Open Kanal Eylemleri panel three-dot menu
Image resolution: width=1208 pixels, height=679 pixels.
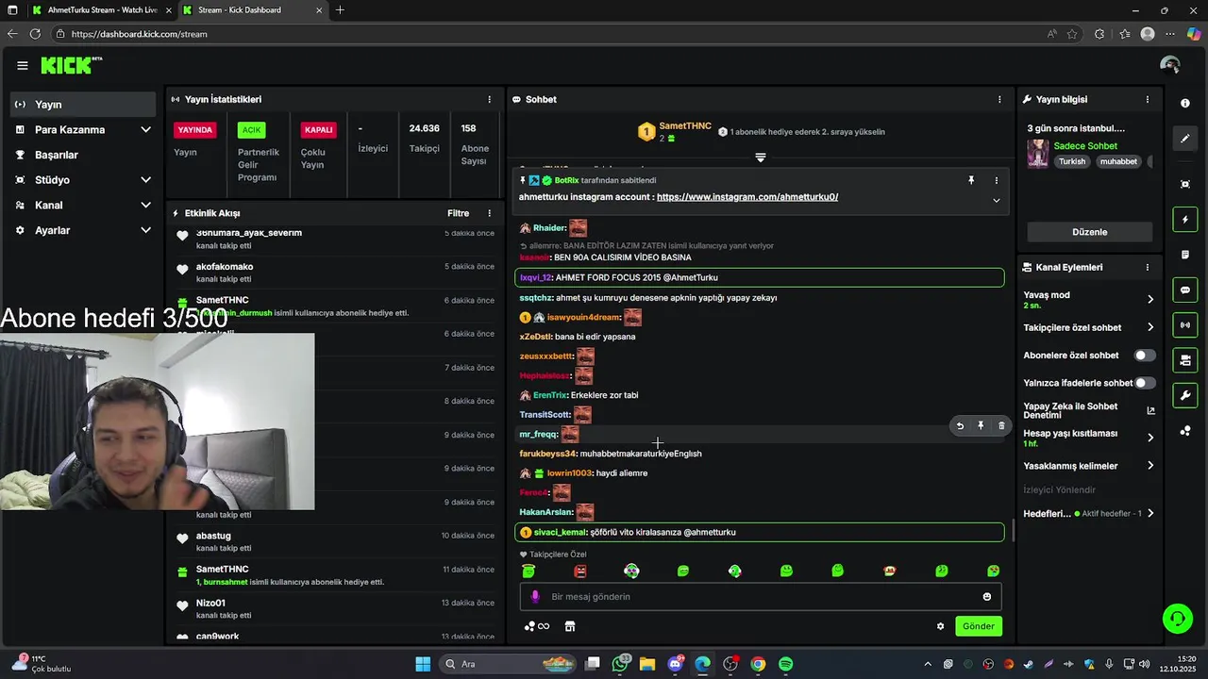tap(1148, 267)
